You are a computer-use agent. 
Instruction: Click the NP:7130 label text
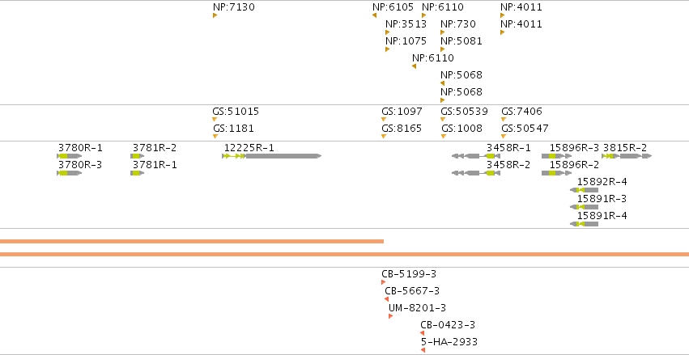[234, 7]
